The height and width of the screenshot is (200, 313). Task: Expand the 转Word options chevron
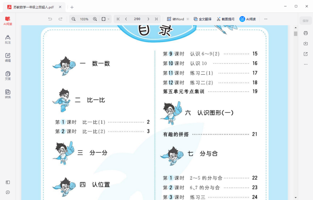pyautogui.click(x=187, y=19)
